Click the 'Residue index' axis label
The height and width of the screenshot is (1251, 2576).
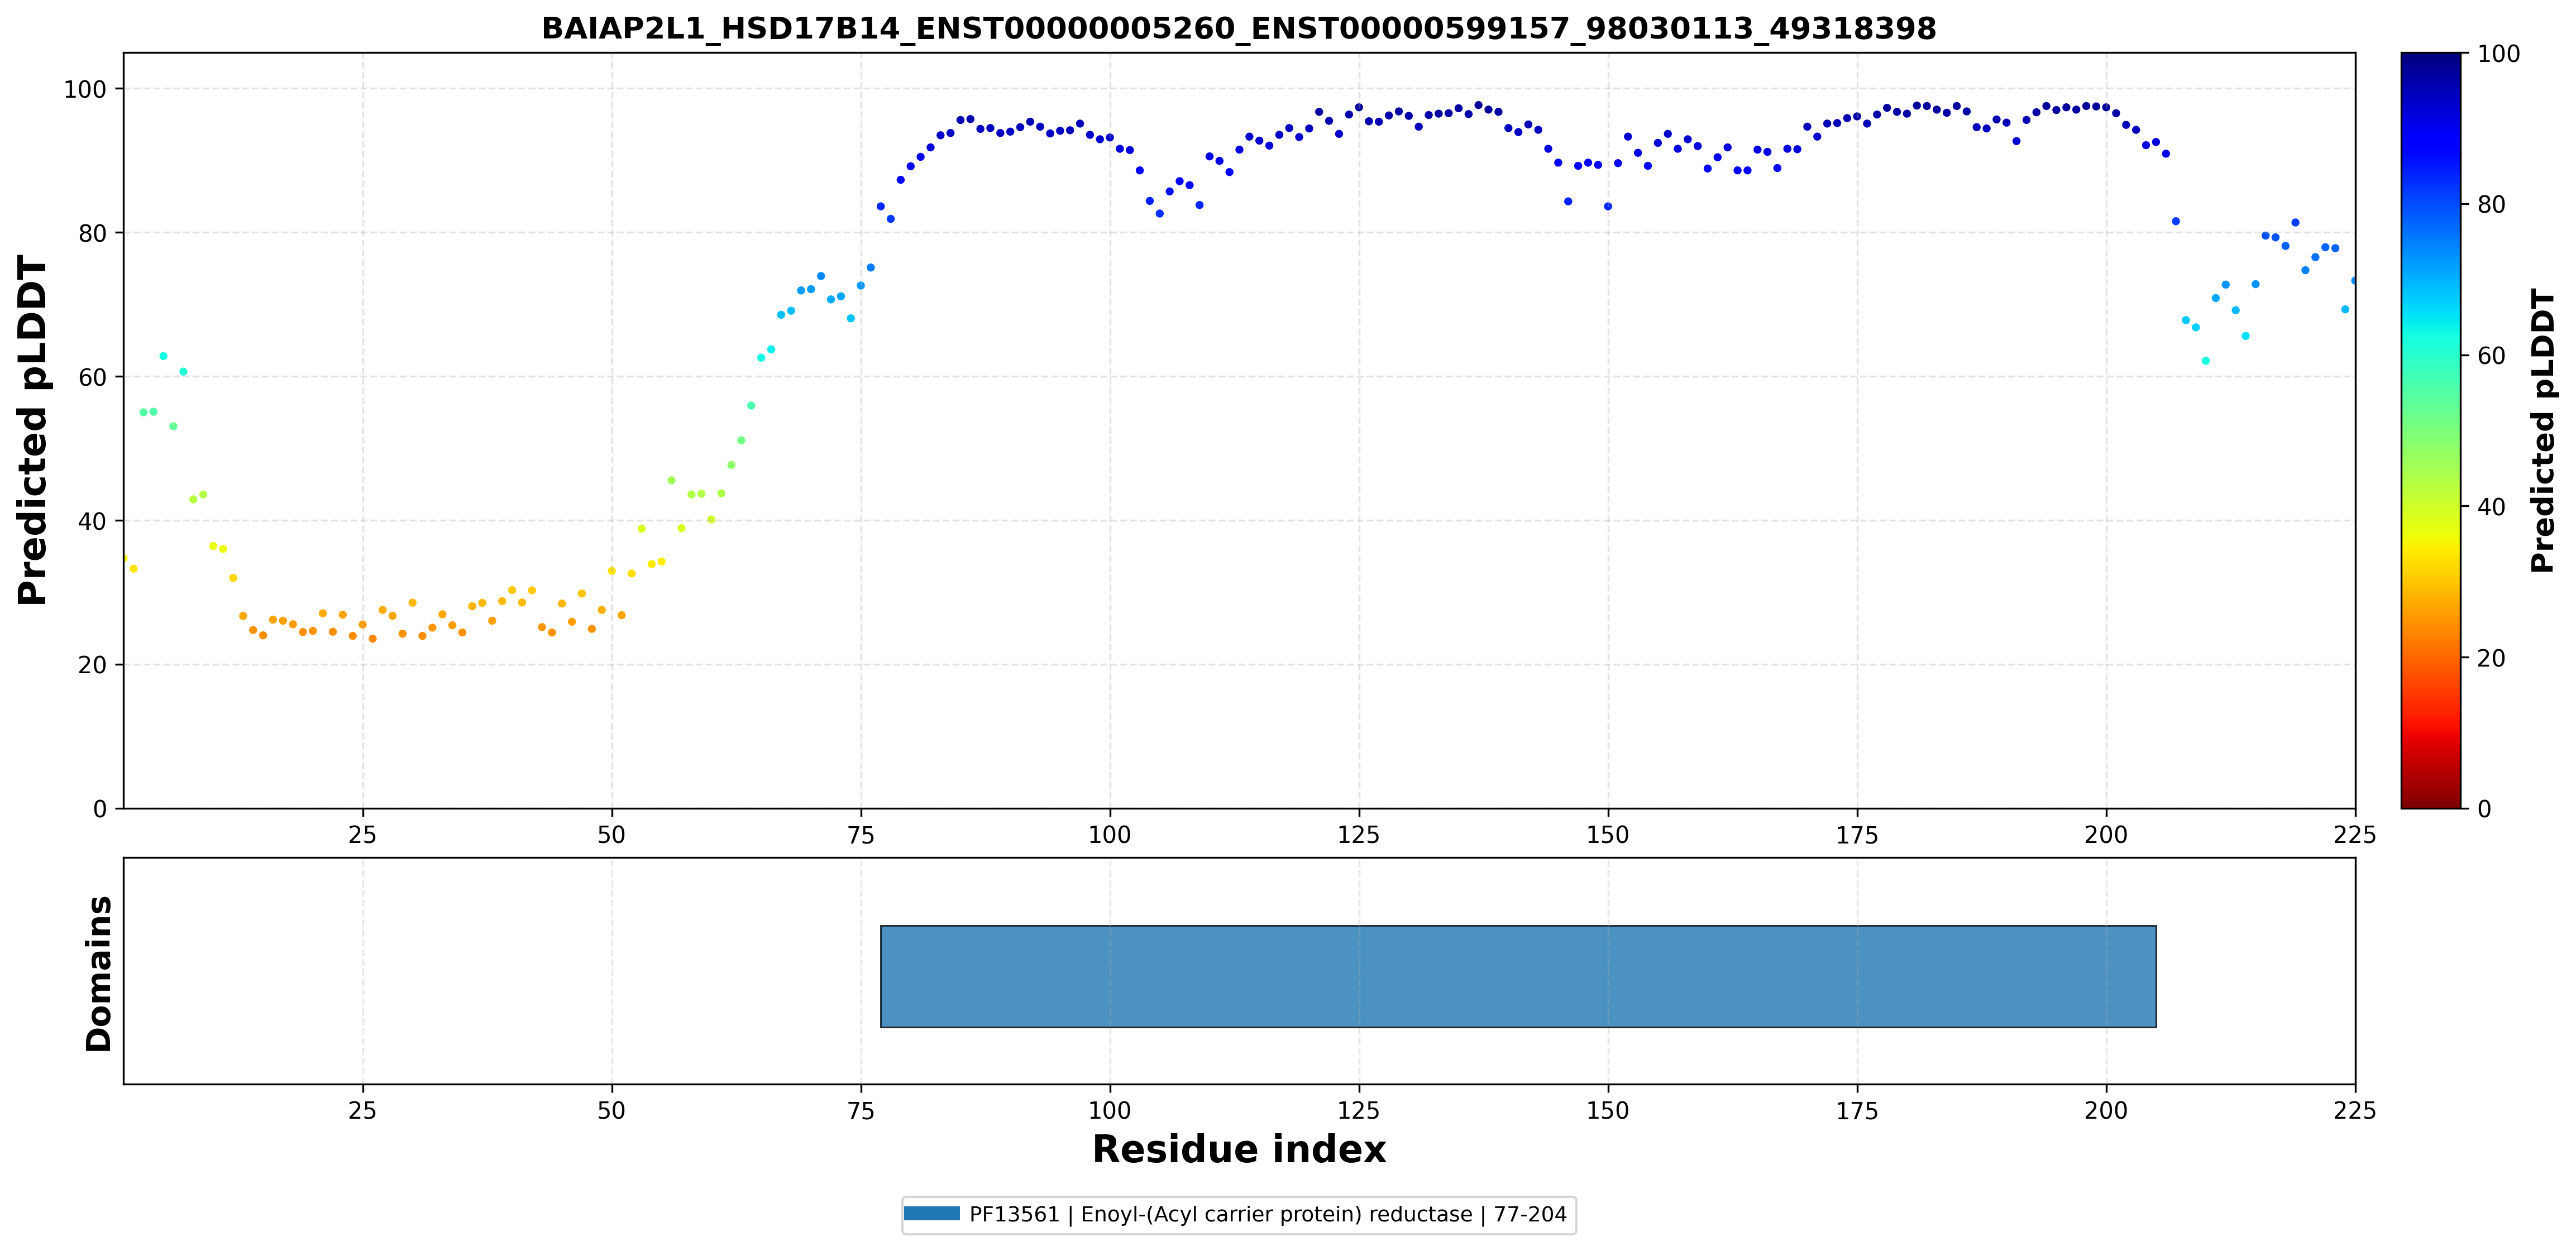click(x=1239, y=1149)
